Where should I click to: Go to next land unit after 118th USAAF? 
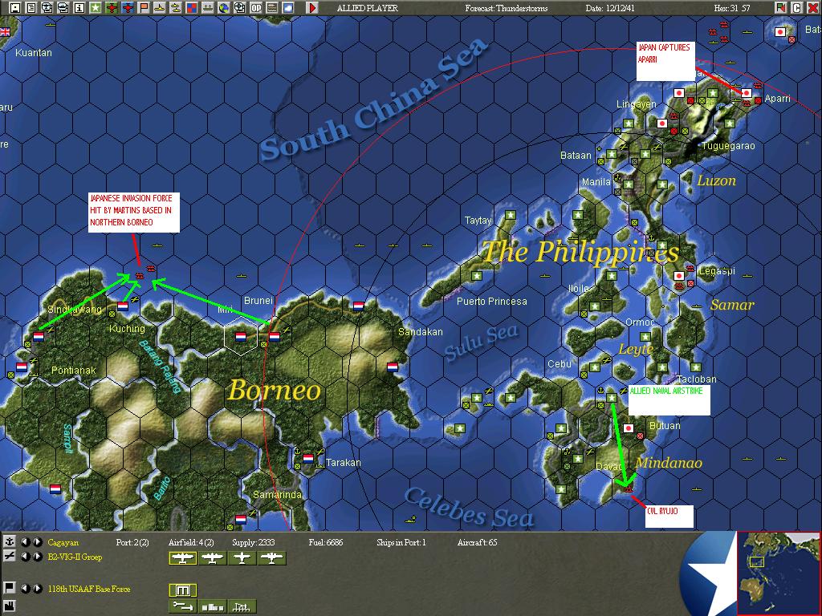point(37,589)
